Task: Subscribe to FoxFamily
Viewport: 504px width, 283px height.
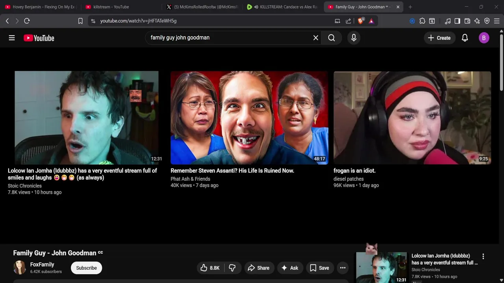Action: pyautogui.click(x=86, y=268)
